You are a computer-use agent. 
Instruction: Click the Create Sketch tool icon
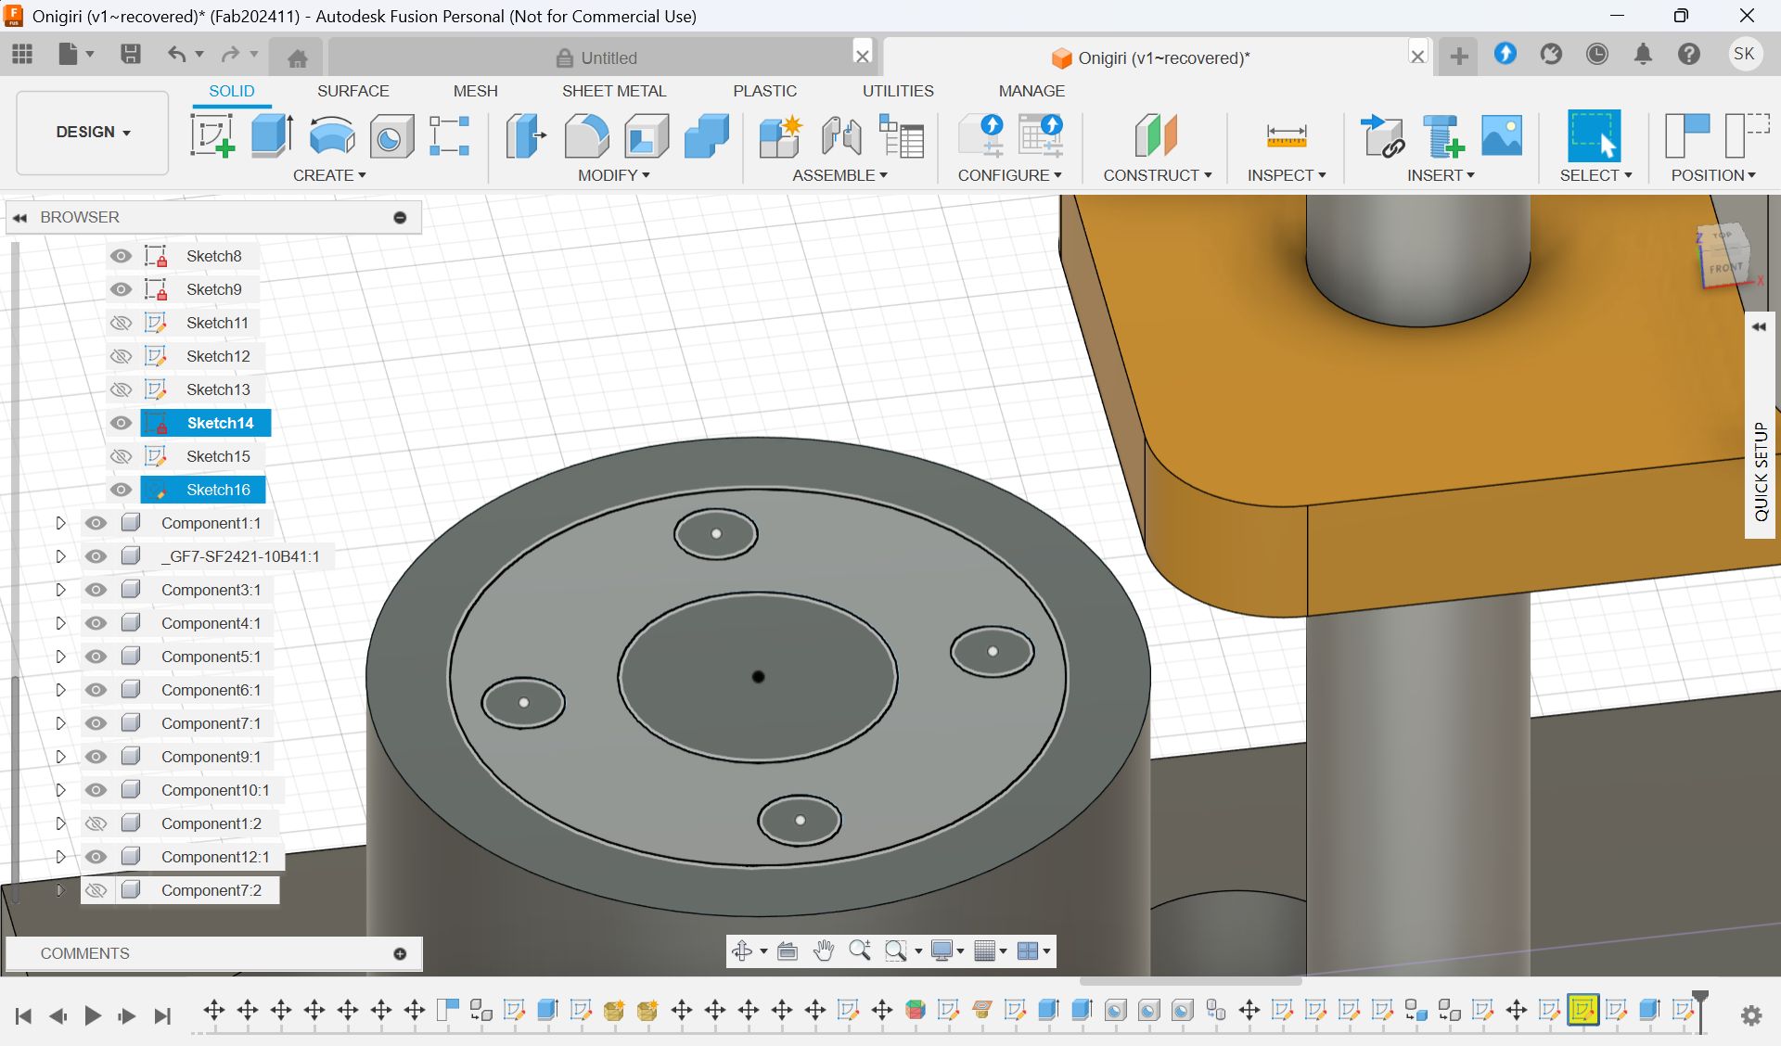212,135
